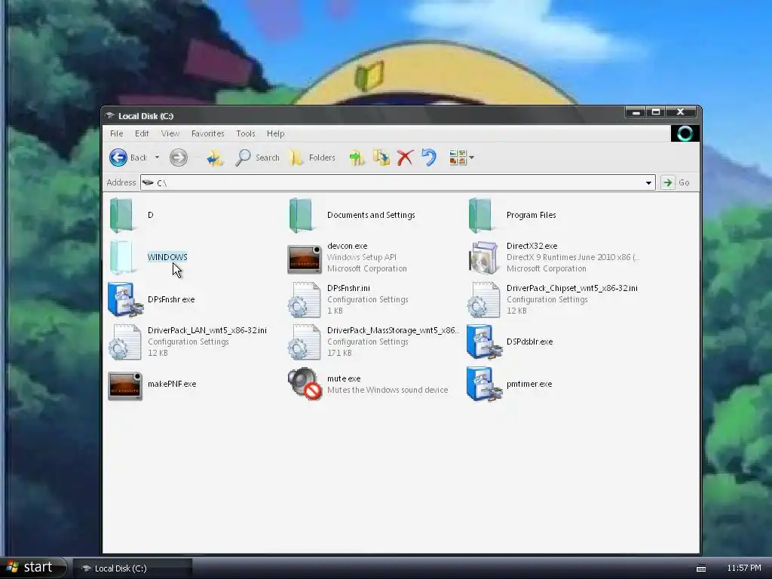Click Local Disk (C:) taskbar button
Viewport: 772px width, 579px height.
(133, 568)
